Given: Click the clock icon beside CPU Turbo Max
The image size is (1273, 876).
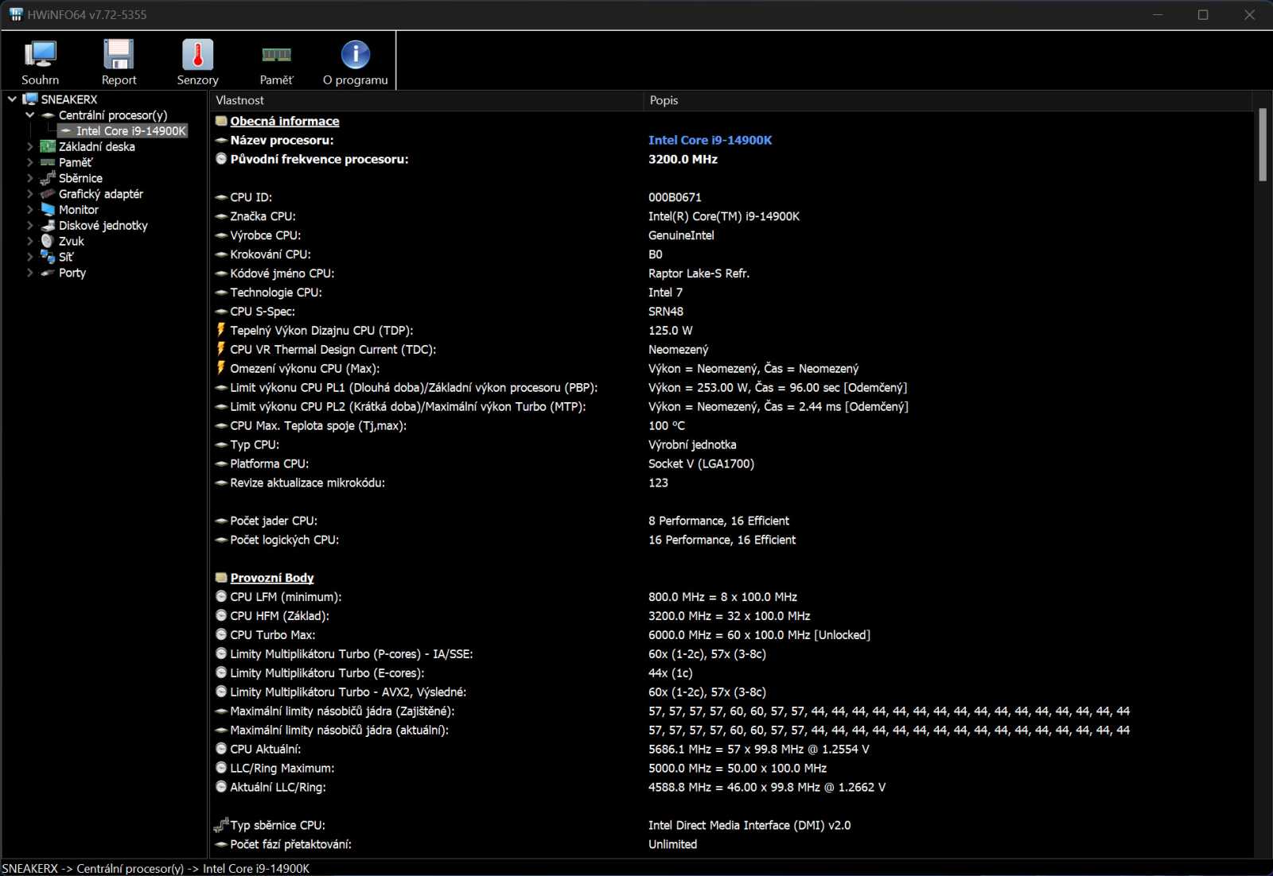Looking at the screenshot, I should (x=221, y=634).
